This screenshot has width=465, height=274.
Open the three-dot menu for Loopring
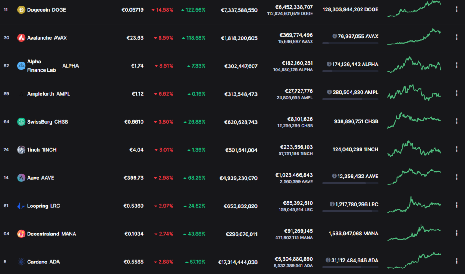(457, 205)
